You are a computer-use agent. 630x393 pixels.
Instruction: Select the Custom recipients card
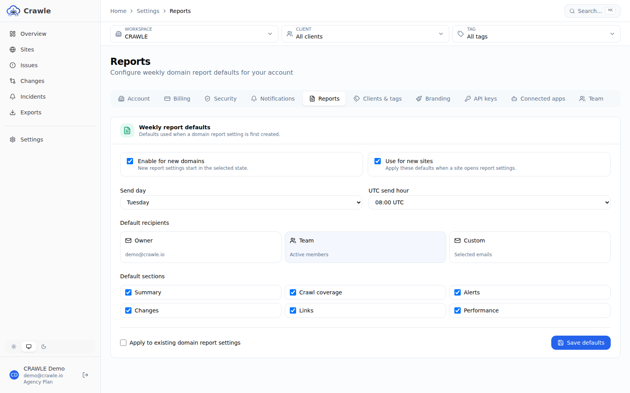click(x=530, y=247)
